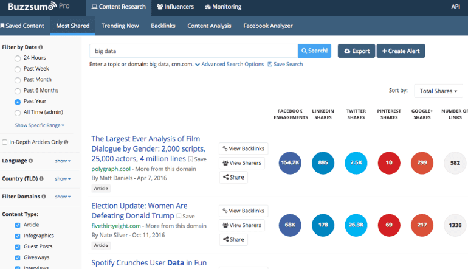
Task: Expand Advanced Search Options
Action: pyautogui.click(x=230, y=65)
